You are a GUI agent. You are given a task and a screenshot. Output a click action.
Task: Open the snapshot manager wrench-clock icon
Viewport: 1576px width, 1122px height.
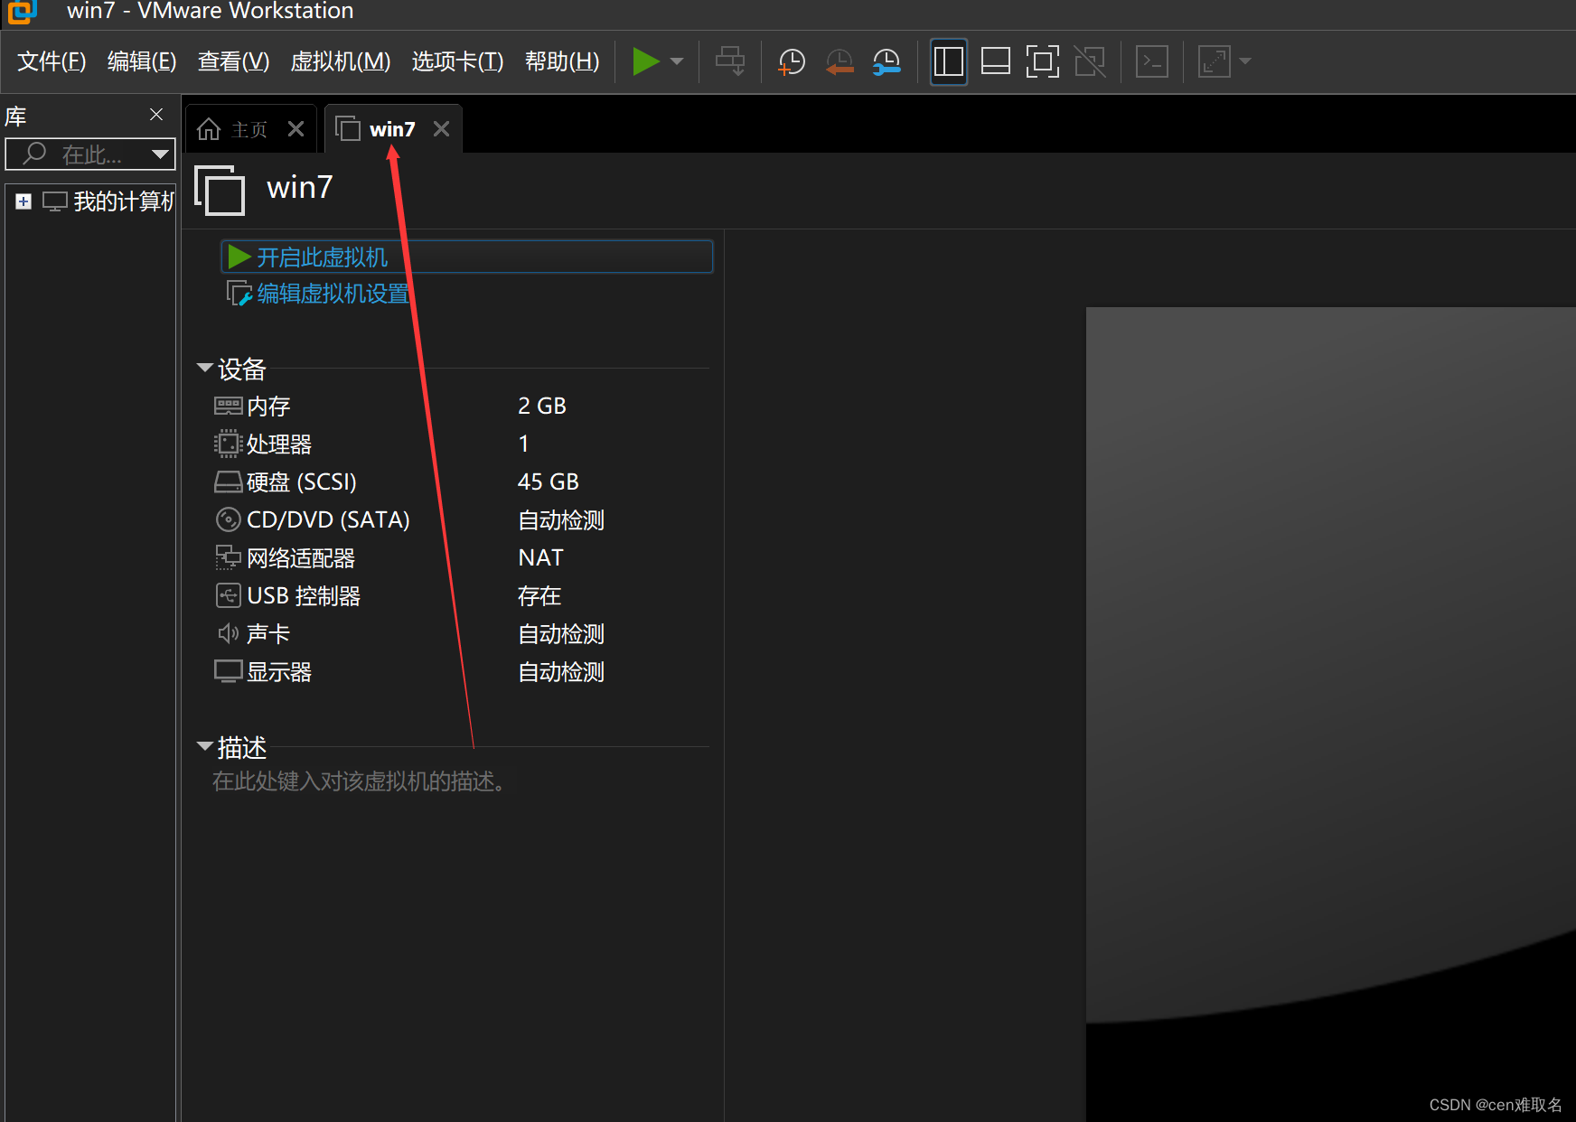886,61
